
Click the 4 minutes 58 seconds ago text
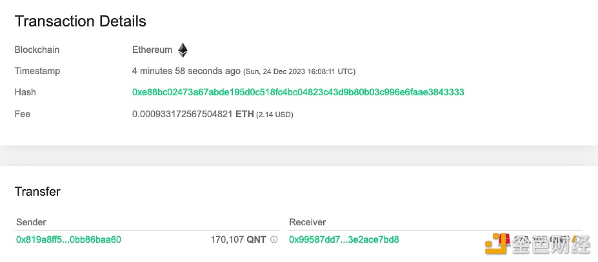[x=186, y=71]
